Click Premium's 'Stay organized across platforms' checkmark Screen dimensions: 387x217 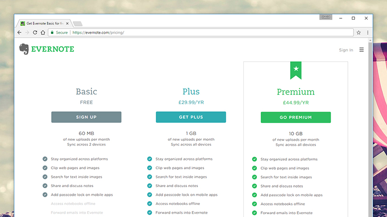coord(254,159)
